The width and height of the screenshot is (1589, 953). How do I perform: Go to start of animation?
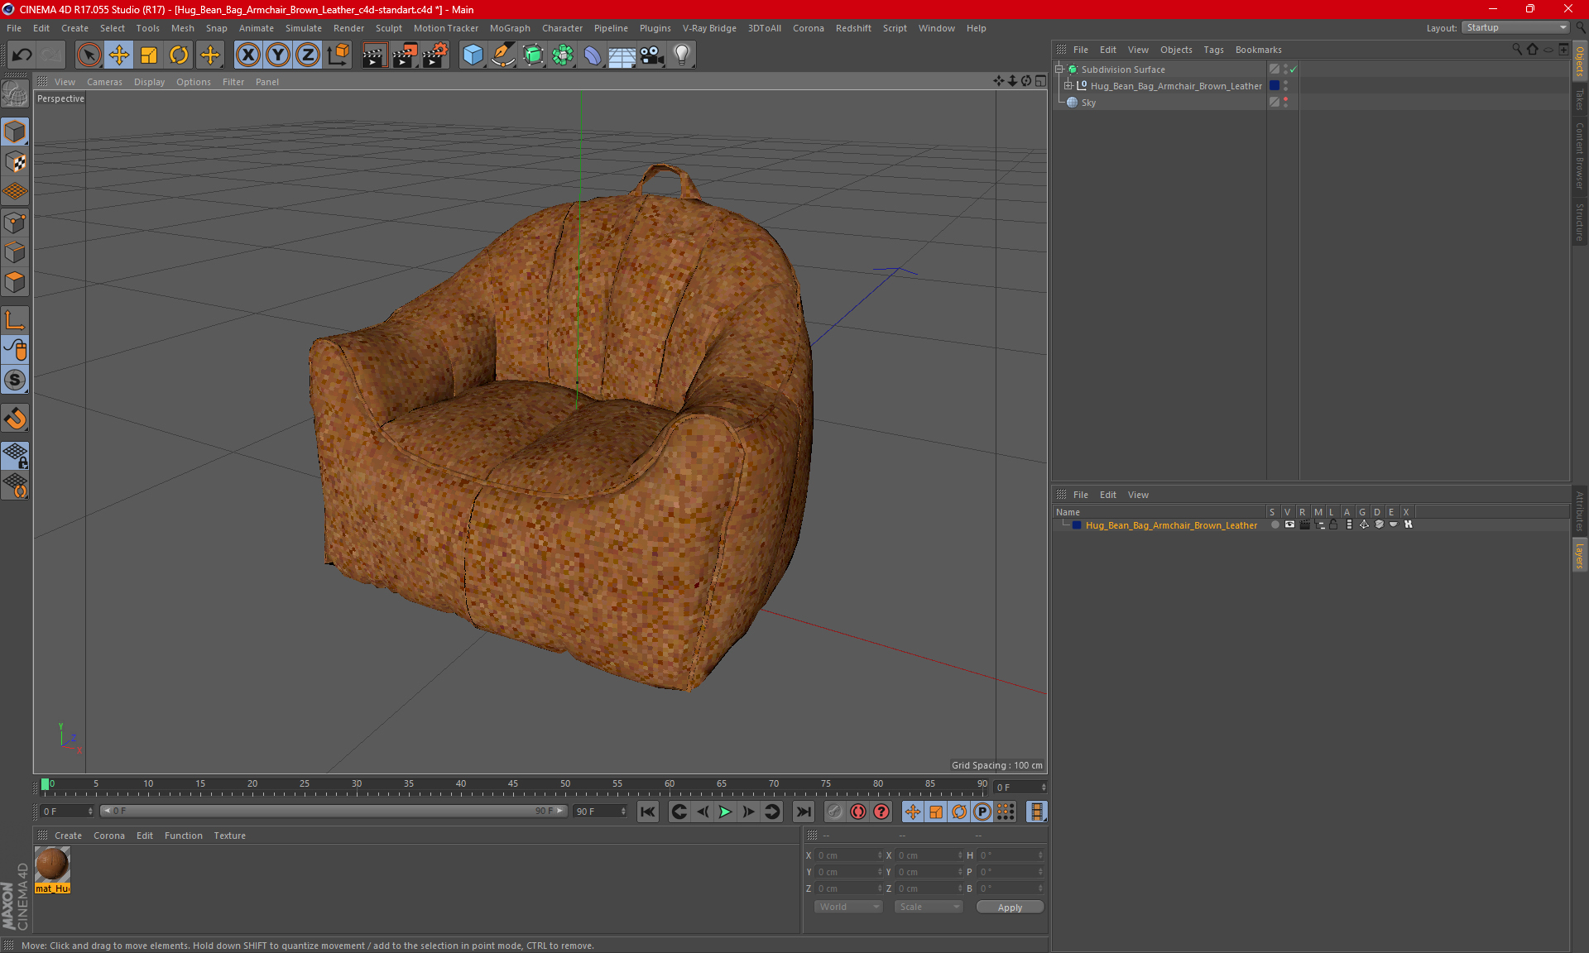coord(648,812)
